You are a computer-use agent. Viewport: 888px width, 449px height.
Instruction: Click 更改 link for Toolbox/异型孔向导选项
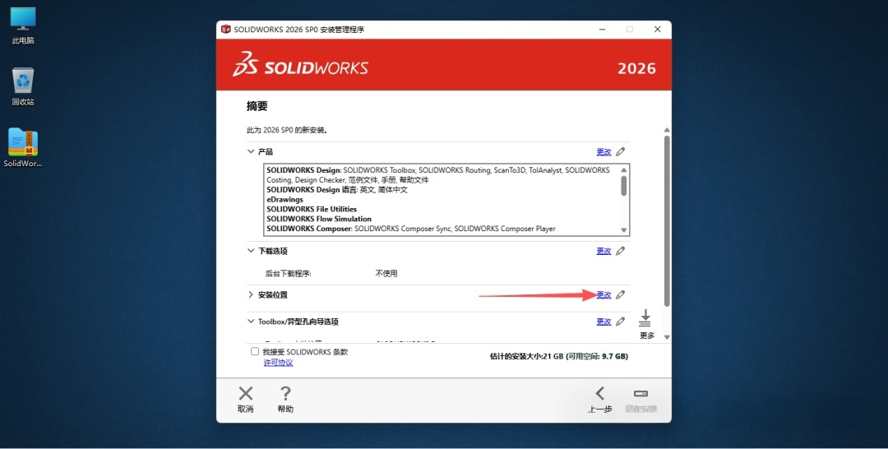pyautogui.click(x=604, y=322)
